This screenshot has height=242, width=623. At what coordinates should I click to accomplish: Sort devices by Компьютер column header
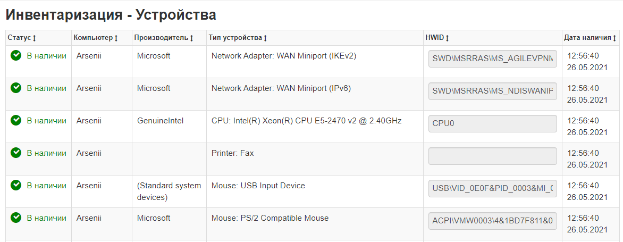click(96, 38)
